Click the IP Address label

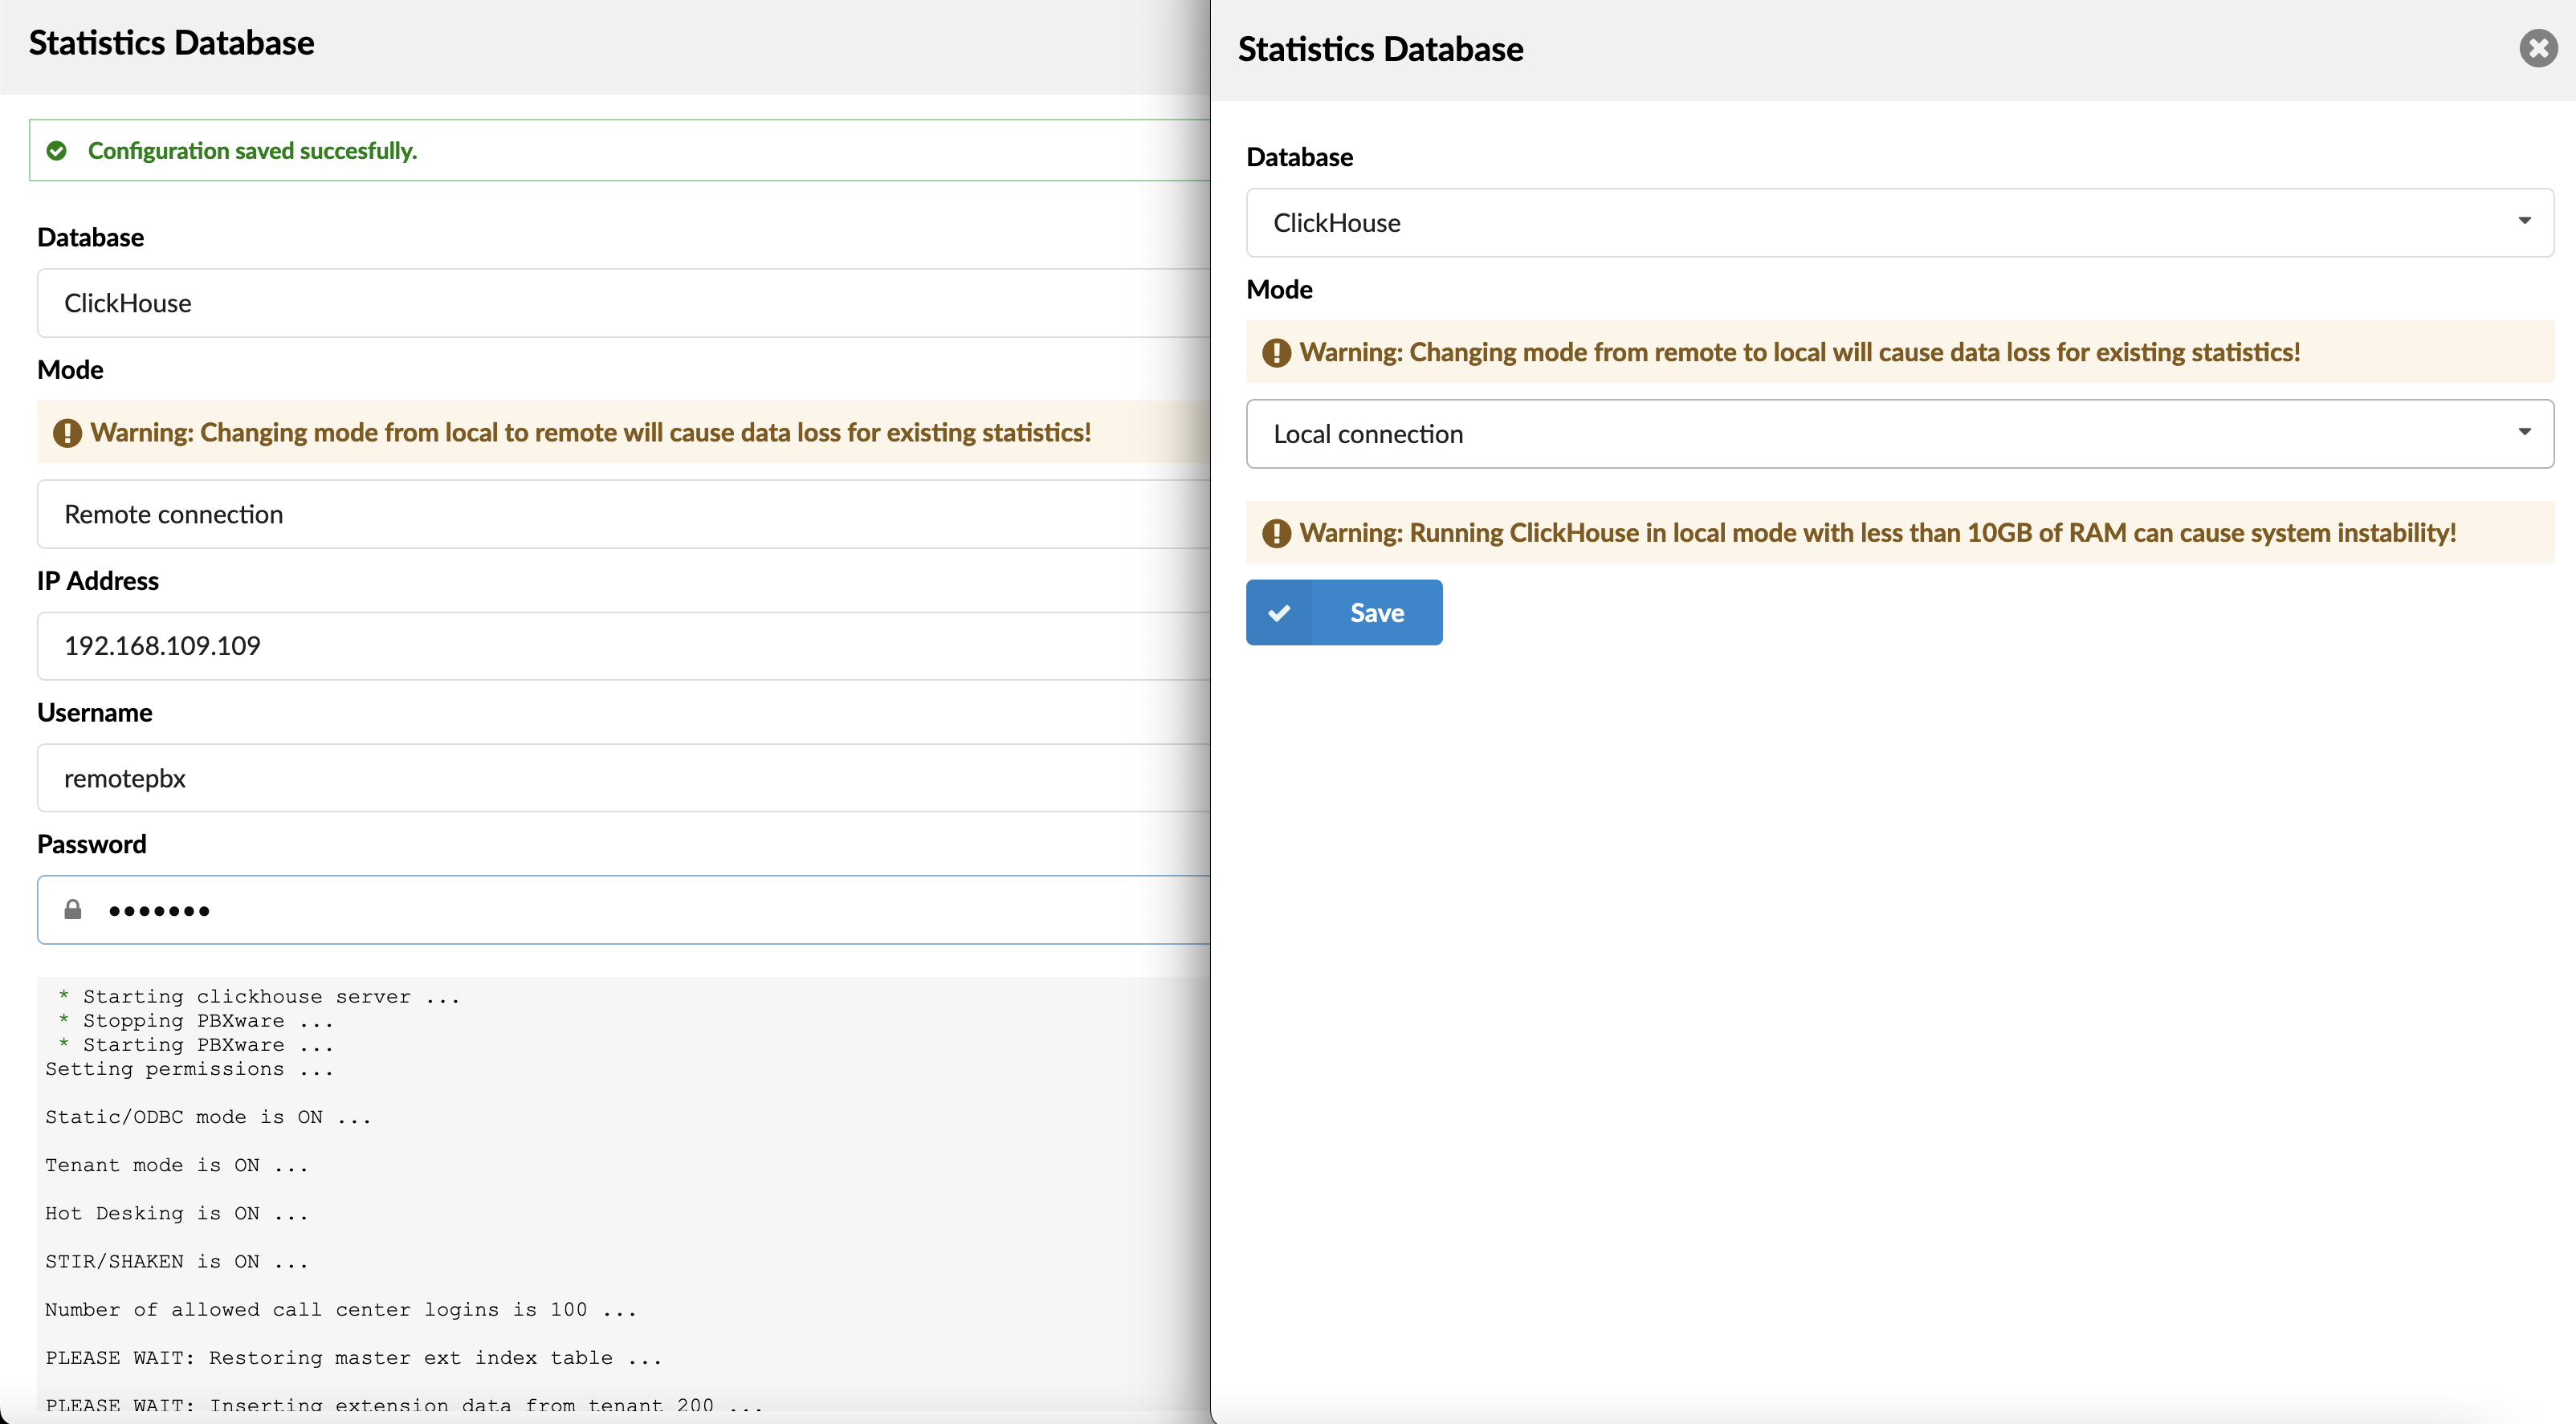click(x=98, y=580)
